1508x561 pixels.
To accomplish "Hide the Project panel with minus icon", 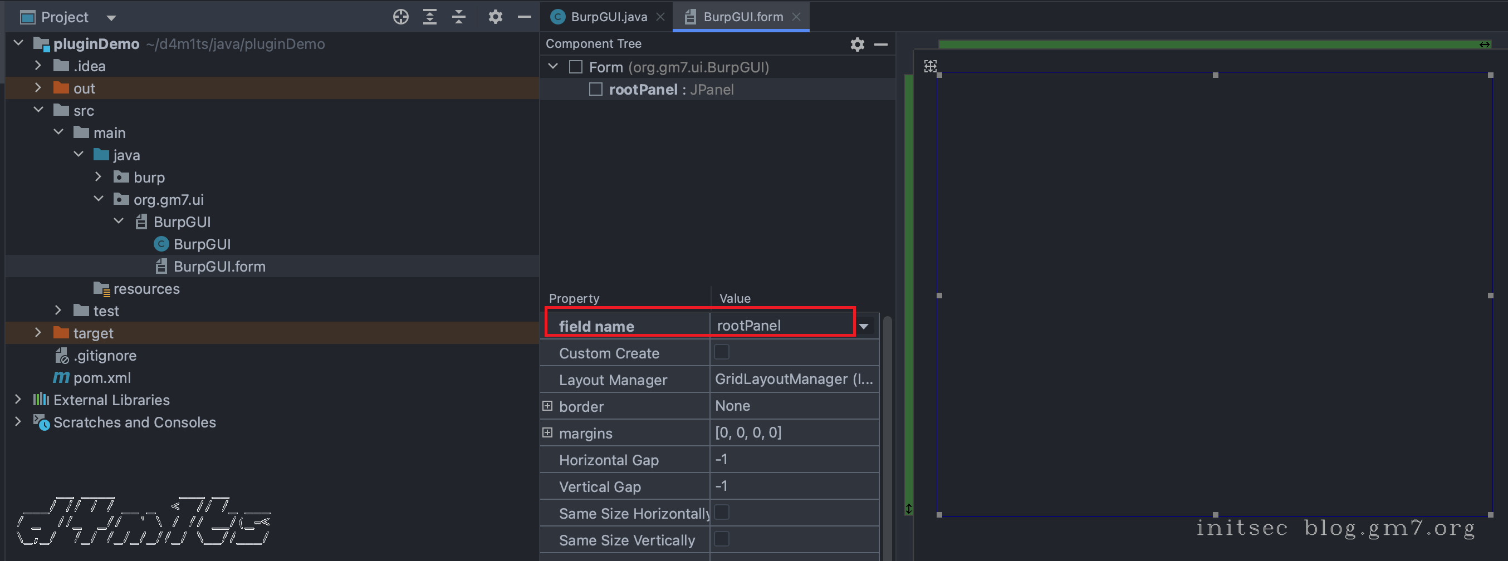I will 525,17.
